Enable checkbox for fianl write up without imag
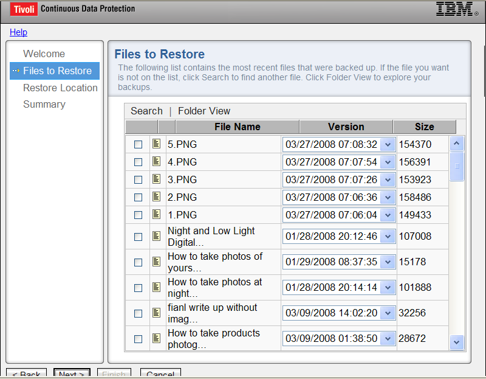The height and width of the screenshot is (379, 486). coord(139,313)
